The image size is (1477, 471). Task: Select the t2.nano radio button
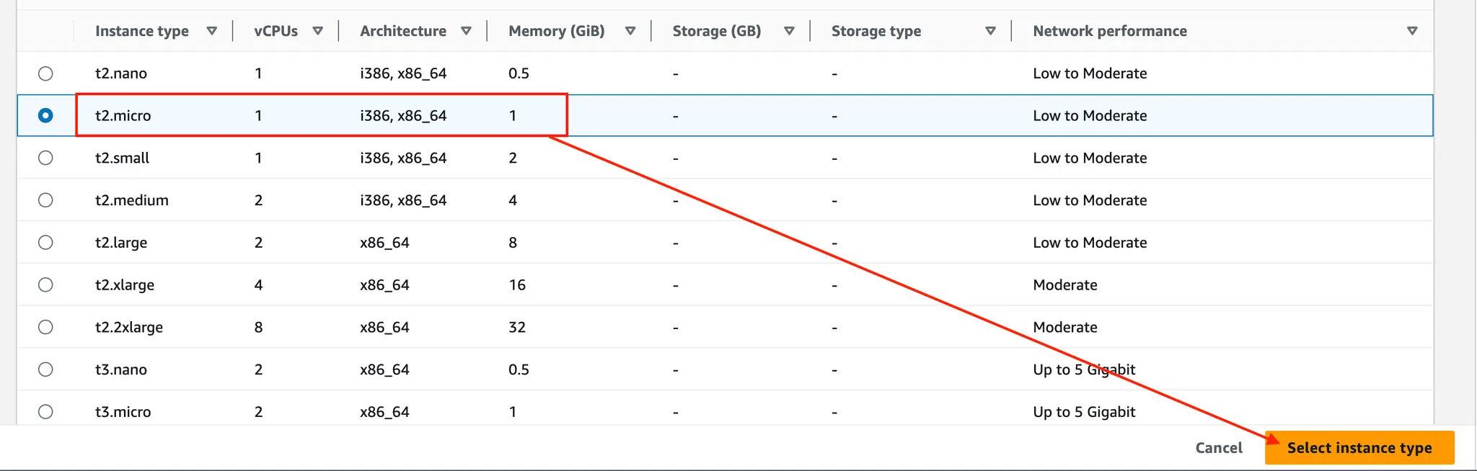click(x=45, y=73)
